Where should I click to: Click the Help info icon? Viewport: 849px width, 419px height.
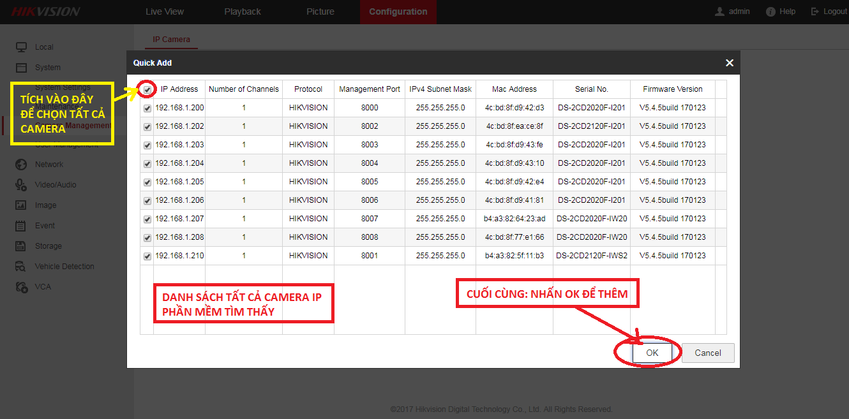point(770,11)
